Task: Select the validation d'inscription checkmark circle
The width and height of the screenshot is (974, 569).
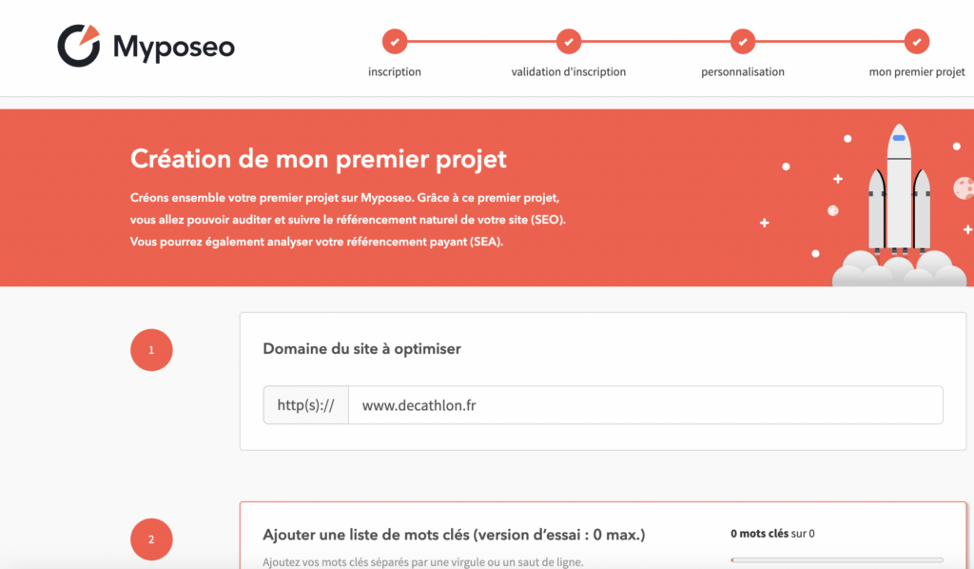Action: click(x=569, y=42)
